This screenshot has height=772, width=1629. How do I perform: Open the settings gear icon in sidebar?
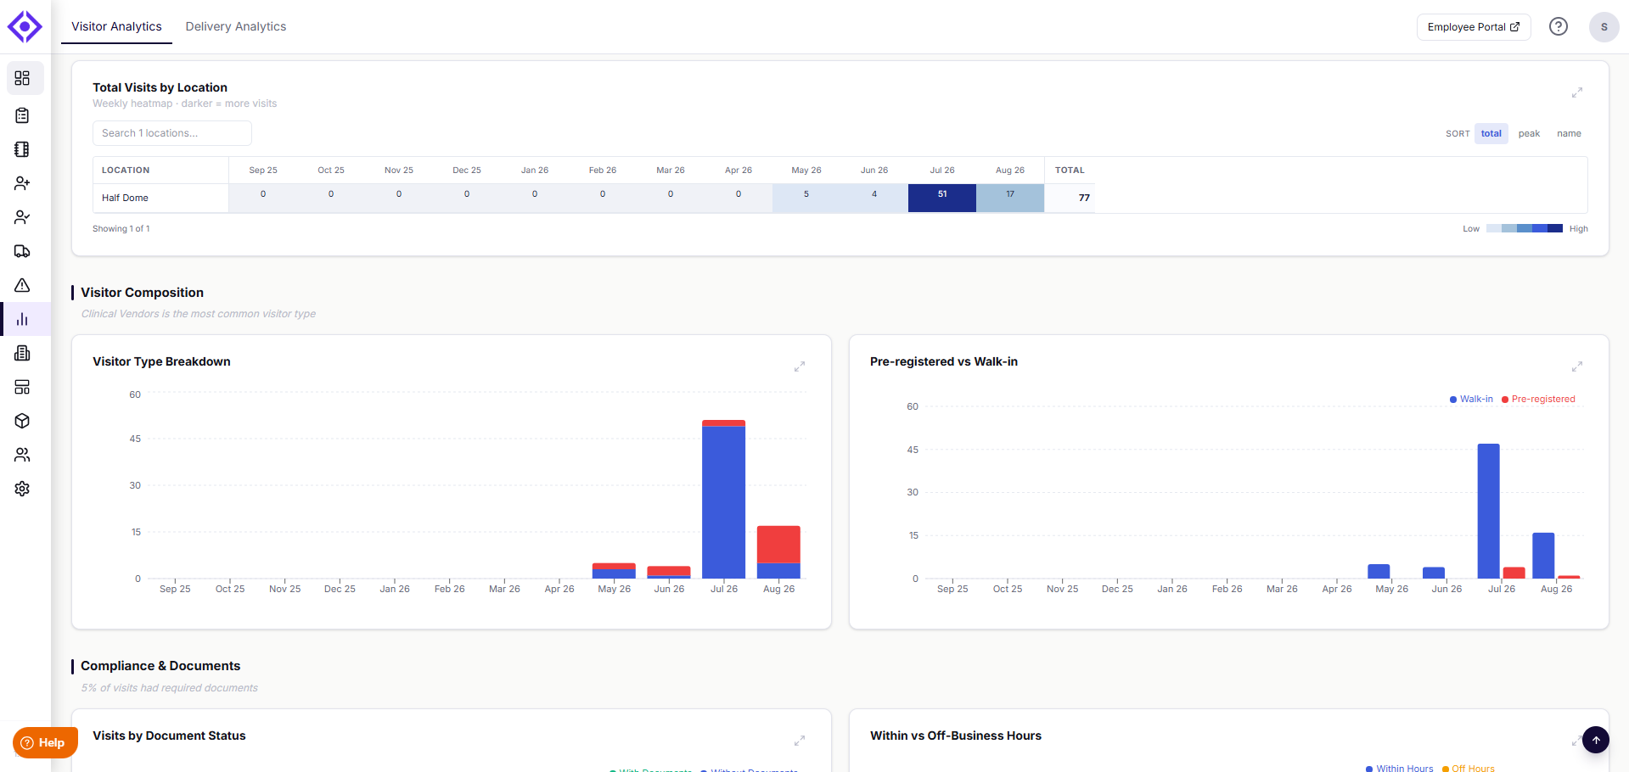point(23,489)
